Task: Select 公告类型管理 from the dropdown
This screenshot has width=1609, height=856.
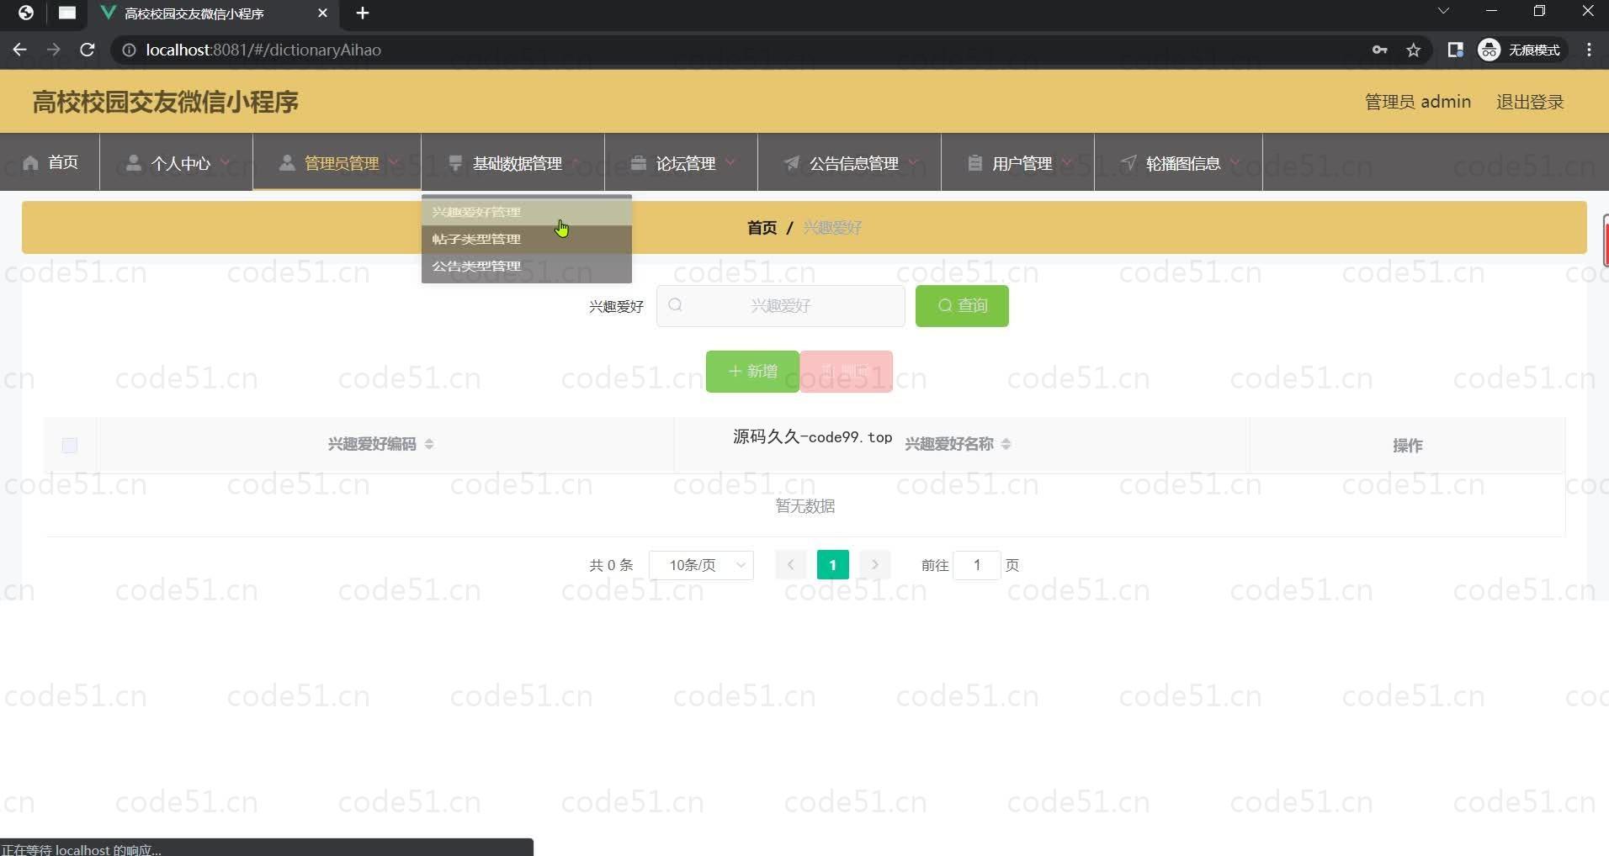Action: (x=527, y=266)
